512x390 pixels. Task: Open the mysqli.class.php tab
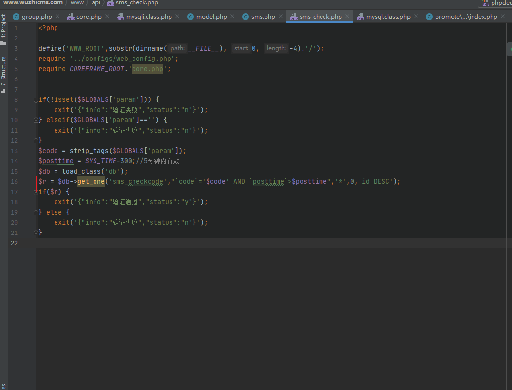coord(149,17)
